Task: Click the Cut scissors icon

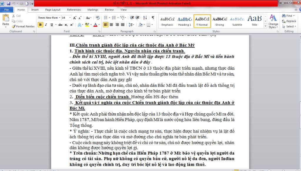Action: 14,16
